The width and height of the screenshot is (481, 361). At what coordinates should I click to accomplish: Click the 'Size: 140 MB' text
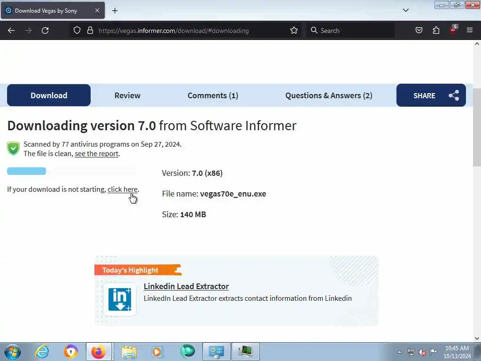point(184,214)
